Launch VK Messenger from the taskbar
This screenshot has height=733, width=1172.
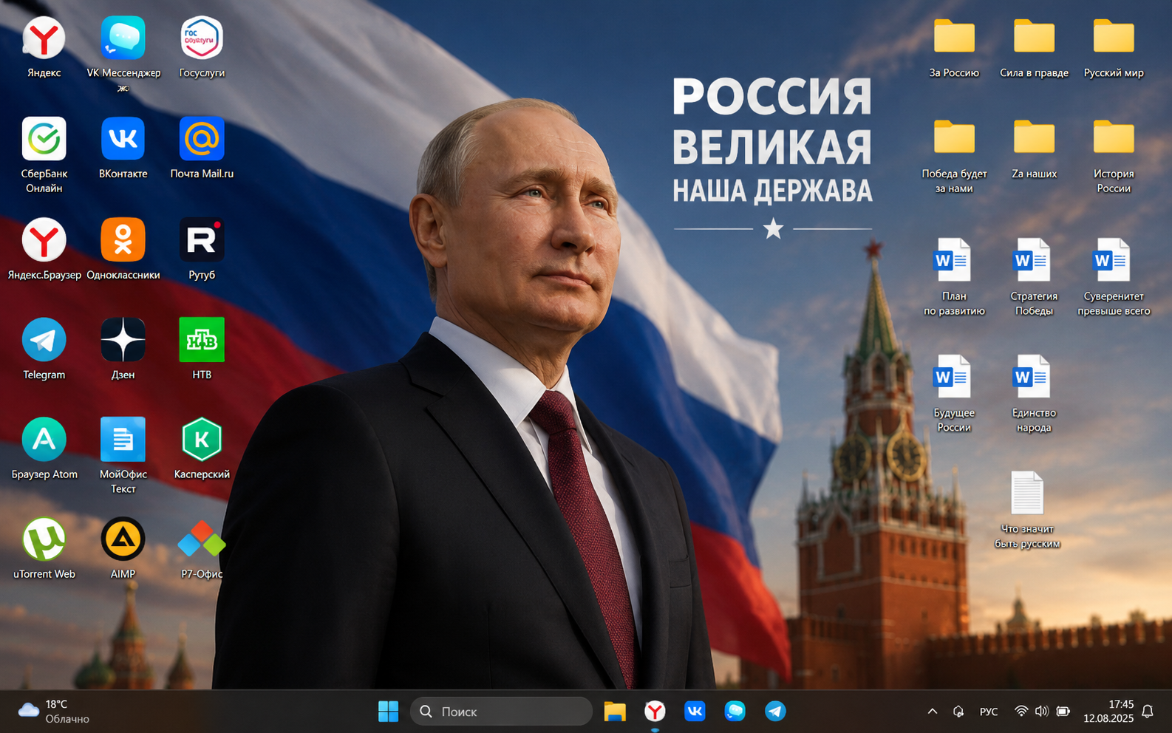(x=735, y=712)
